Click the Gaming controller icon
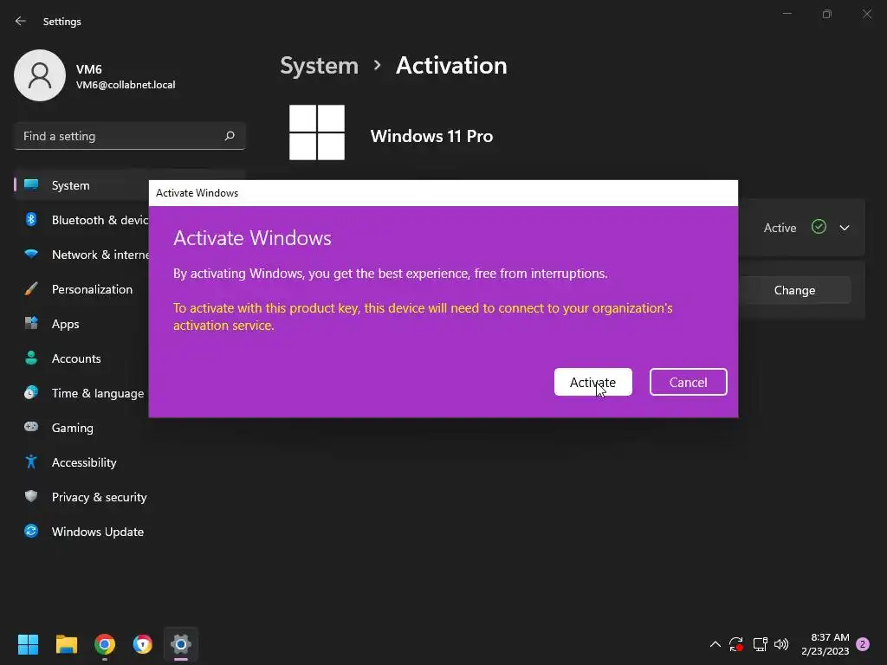The width and height of the screenshot is (887, 665). [31, 427]
